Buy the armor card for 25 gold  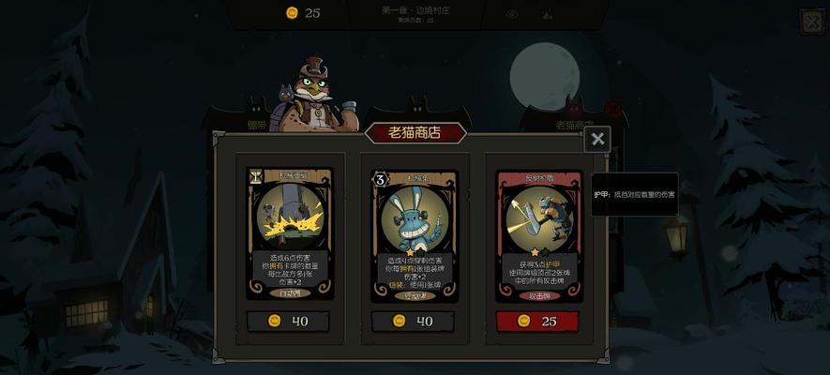537,321
